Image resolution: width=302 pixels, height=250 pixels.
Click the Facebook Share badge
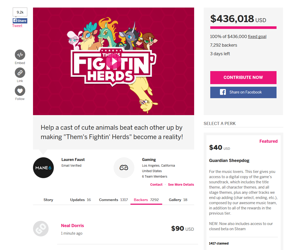tap(20, 21)
